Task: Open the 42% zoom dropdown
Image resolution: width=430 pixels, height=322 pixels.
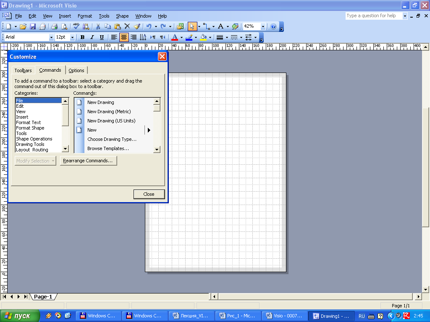Action: (x=263, y=26)
